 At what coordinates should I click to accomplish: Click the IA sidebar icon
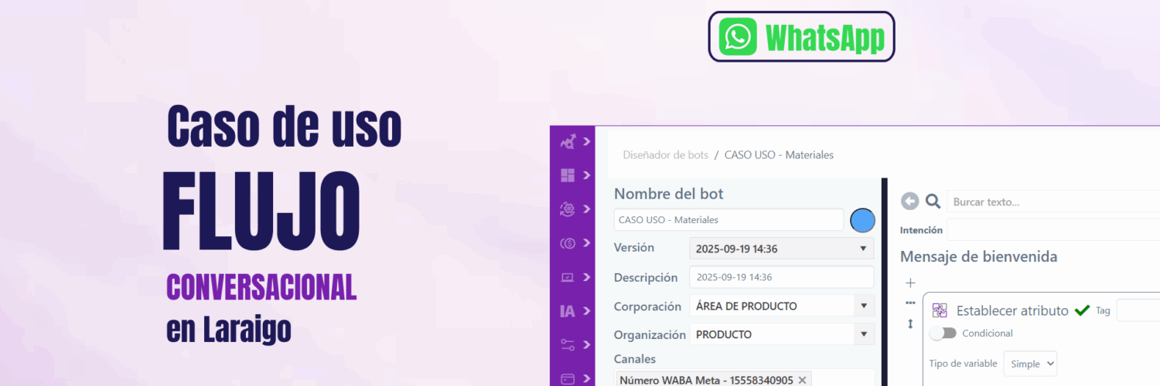[x=568, y=311]
